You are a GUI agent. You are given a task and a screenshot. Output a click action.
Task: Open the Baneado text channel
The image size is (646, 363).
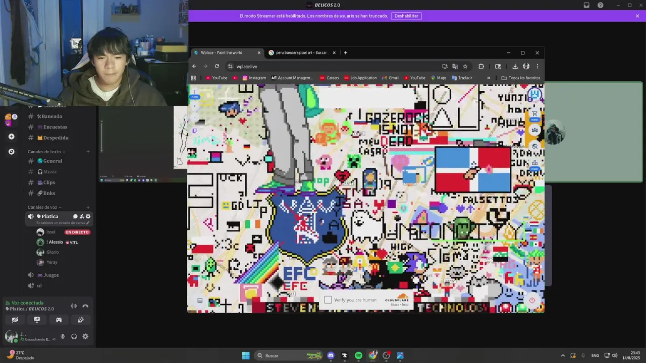point(58,116)
